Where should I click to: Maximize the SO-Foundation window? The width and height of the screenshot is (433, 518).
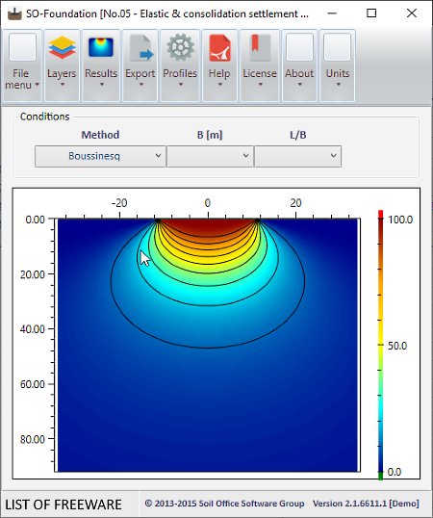coord(371,13)
